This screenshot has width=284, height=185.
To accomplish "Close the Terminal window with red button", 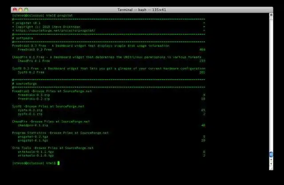I will [15, 10].
